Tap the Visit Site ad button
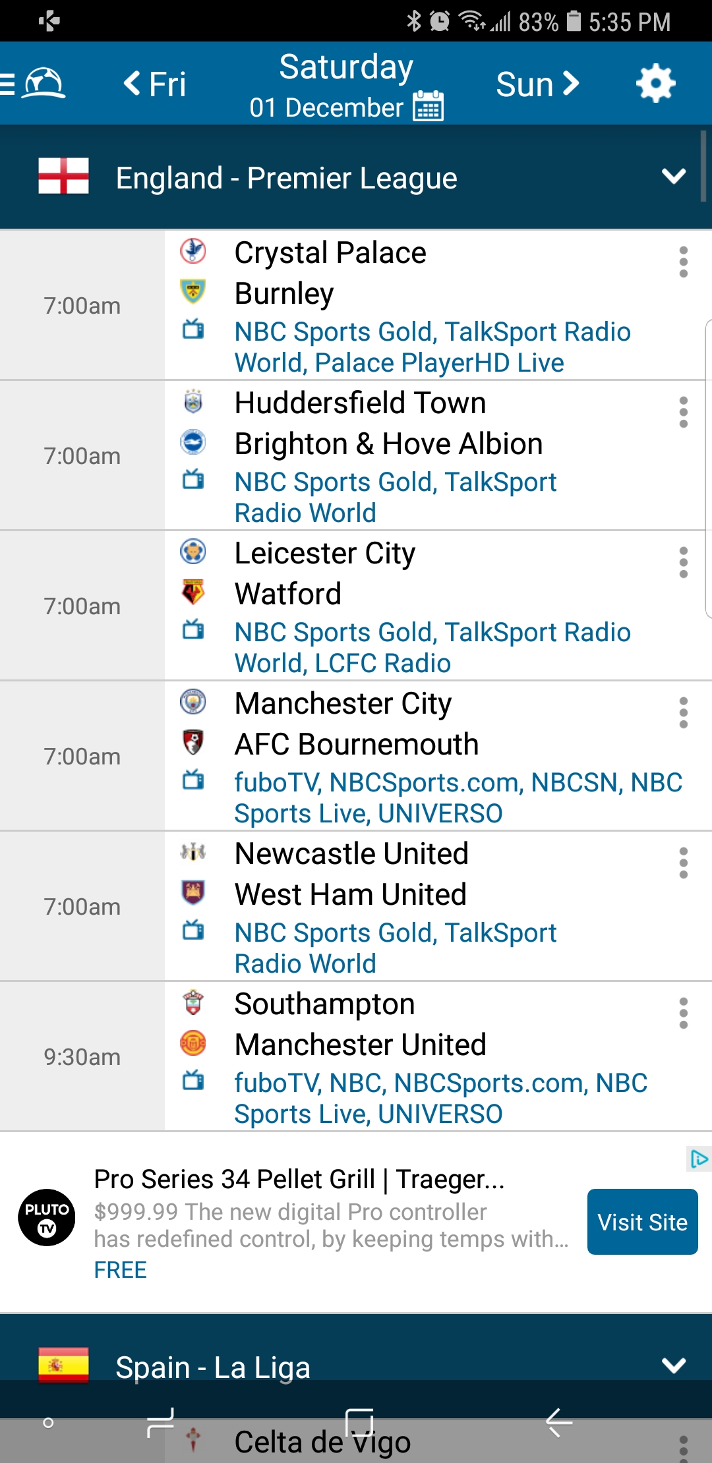This screenshot has width=712, height=1463. (642, 1222)
